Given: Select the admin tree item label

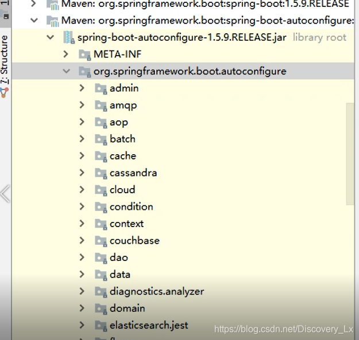Looking at the screenshot, I should pos(124,88).
